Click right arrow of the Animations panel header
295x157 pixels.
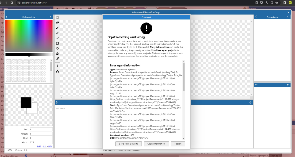pos(288,17)
